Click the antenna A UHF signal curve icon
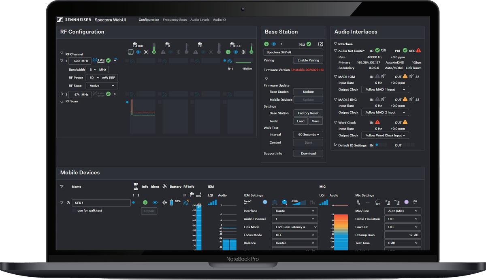The height and width of the screenshot is (280, 486). 130,52
